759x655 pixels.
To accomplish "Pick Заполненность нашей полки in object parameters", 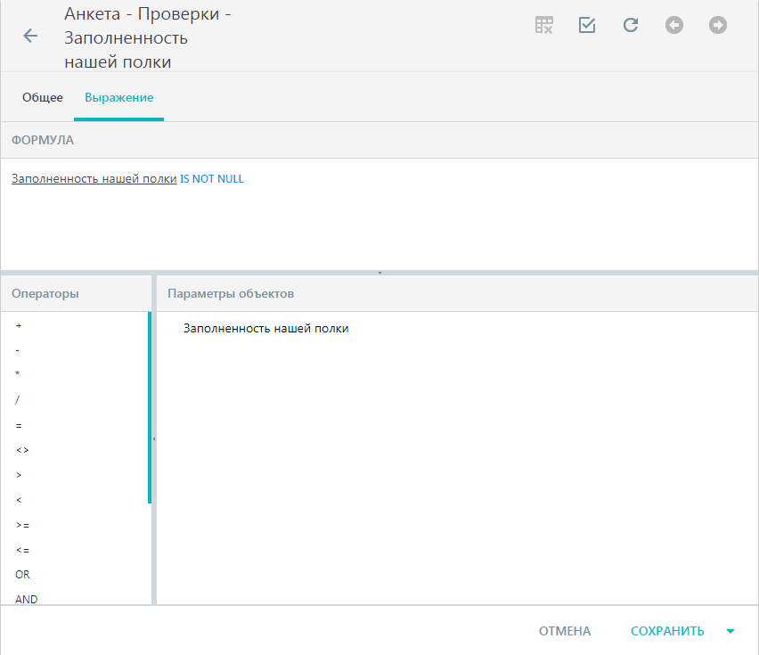I will click(x=265, y=328).
